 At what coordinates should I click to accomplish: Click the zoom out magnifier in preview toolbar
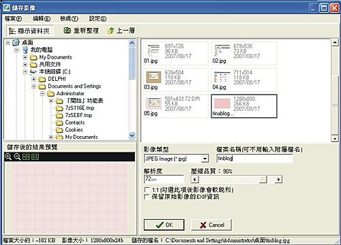click(x=17, y=157)
